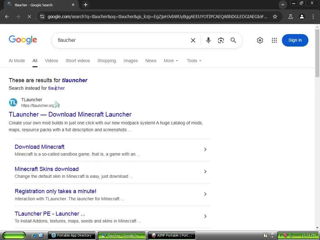Open the green Start button

[14, 236]
